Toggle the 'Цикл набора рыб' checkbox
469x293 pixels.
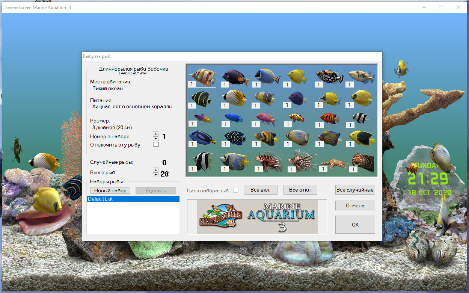coord(235,190)
